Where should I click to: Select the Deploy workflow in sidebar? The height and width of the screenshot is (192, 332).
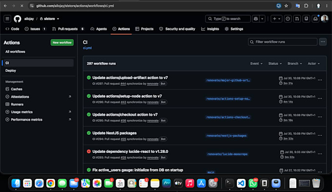point(11,70)
